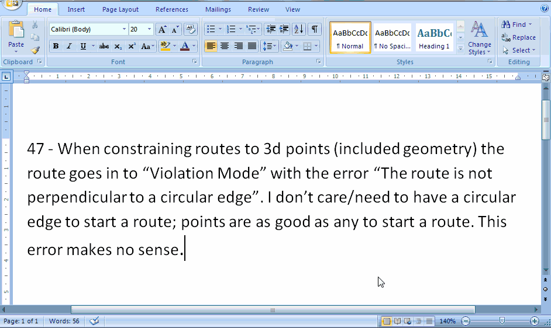Switch to the Page Layout tab
The width and height of the screenshot is (551, 328).
(120, 9)
